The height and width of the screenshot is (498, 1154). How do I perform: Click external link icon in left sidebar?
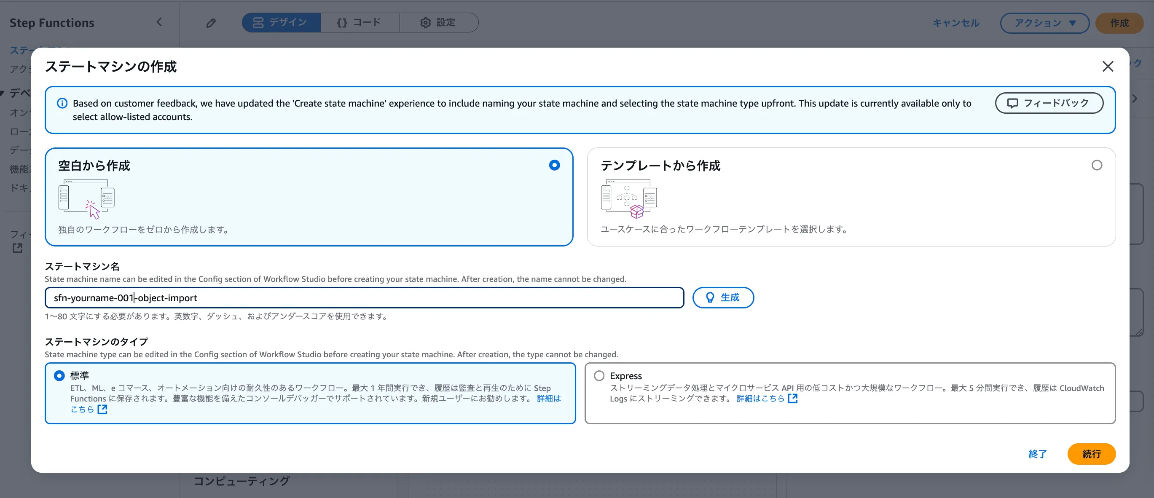(x=17, y=248)
